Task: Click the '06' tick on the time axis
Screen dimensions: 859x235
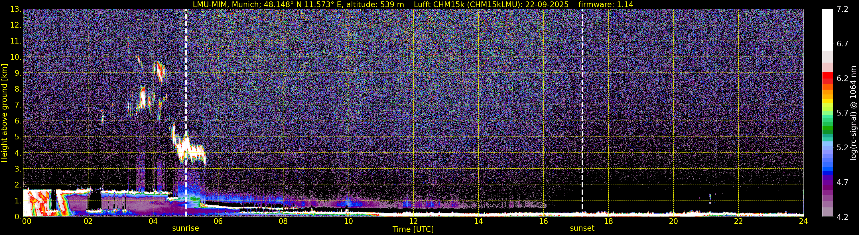Action: [218, 221]
